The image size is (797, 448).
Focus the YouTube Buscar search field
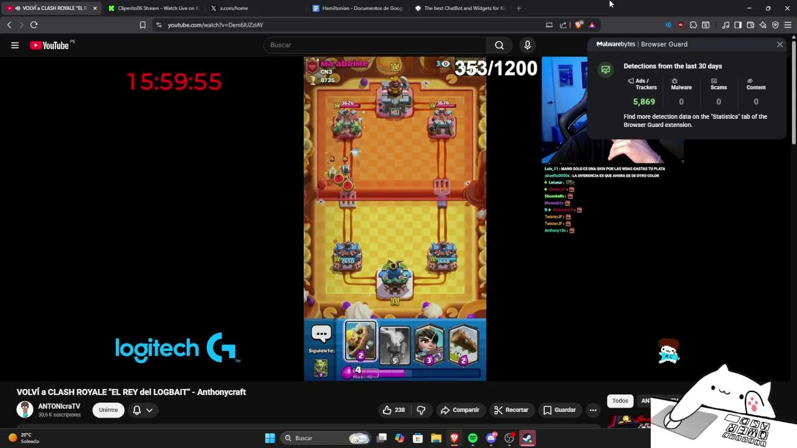click(x=375, y=45)
